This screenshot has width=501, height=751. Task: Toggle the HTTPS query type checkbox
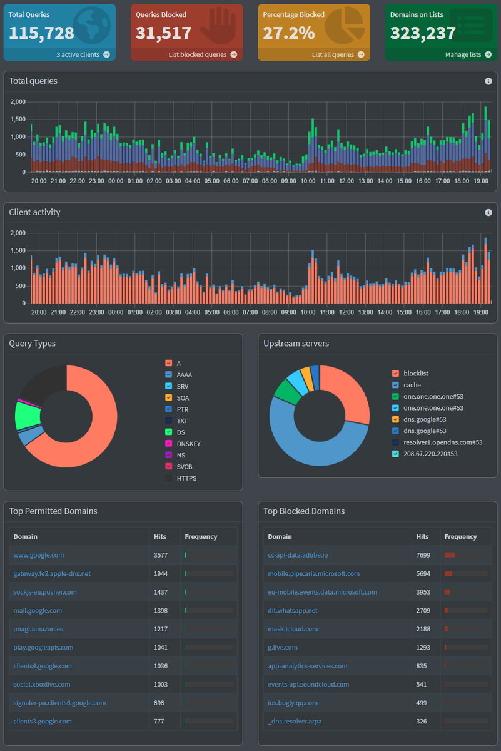169,479
